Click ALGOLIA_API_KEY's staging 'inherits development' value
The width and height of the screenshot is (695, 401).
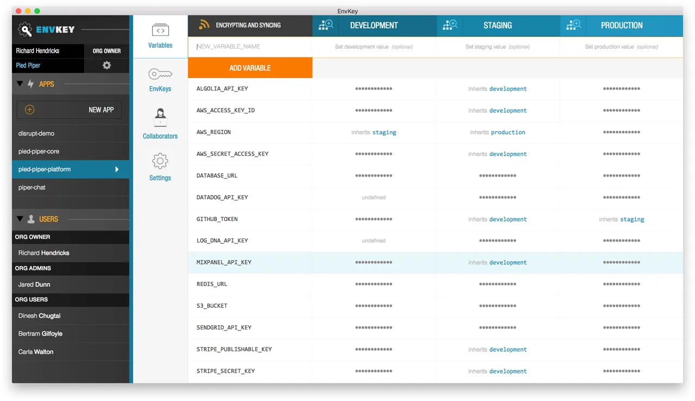(x=497, y=89)
